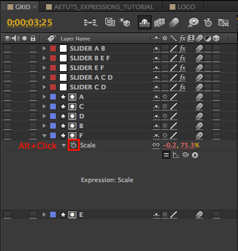Click the Scale stopwatch icon
The width and height of the screenshot is (238, 251).
73,145
